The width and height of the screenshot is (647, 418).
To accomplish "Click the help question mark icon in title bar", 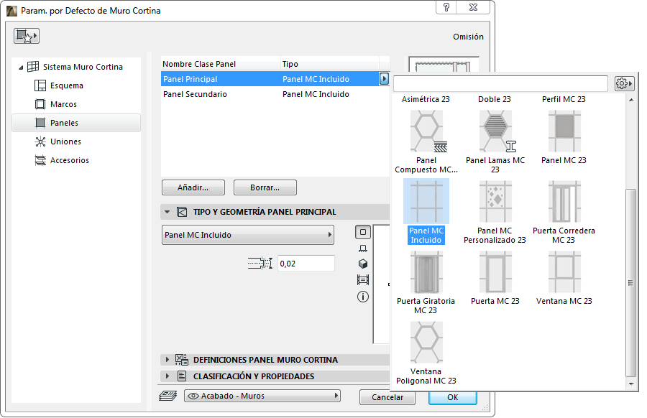I will (448, 8).
